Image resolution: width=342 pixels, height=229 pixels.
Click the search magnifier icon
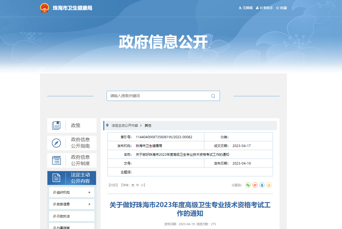(213, 96)
